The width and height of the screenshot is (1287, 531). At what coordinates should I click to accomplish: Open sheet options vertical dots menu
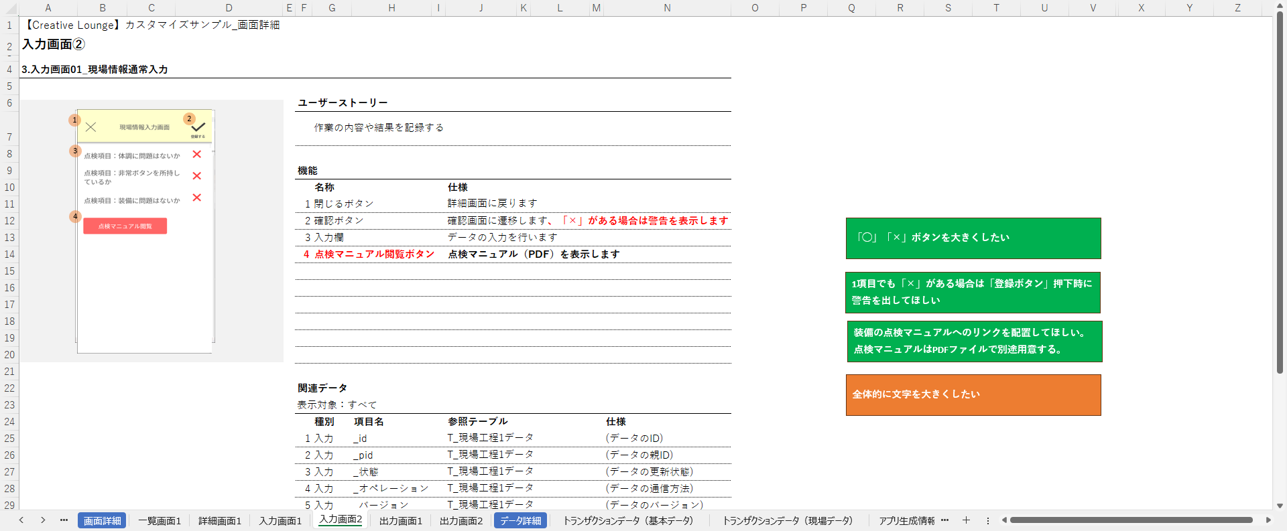(987, 520)
